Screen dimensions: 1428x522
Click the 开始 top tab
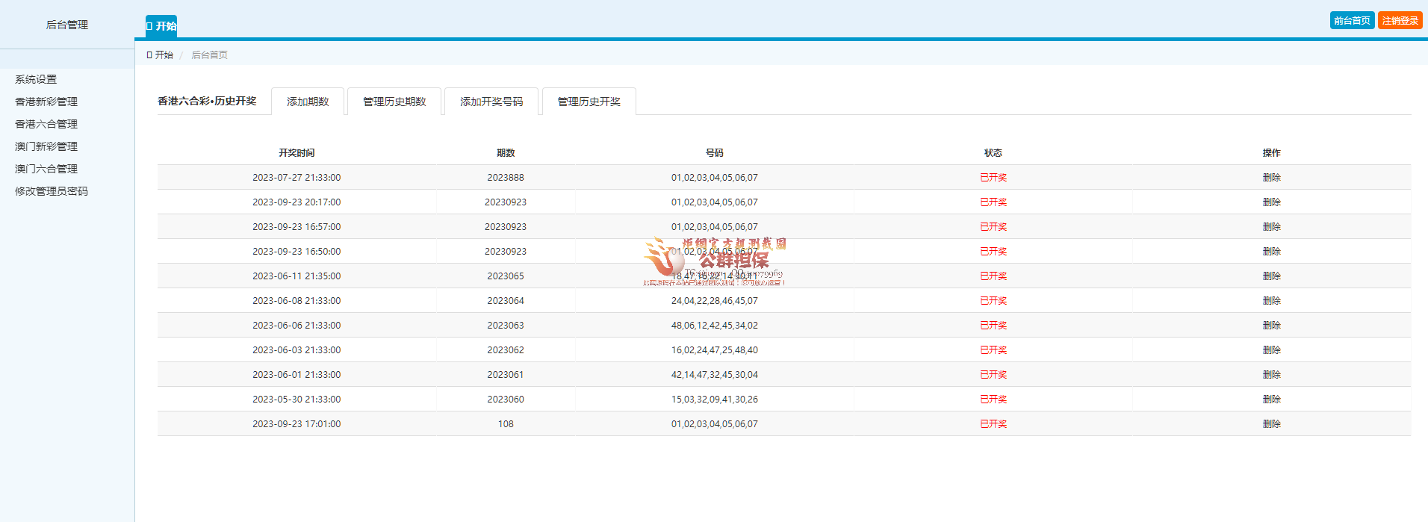[161, 26]
